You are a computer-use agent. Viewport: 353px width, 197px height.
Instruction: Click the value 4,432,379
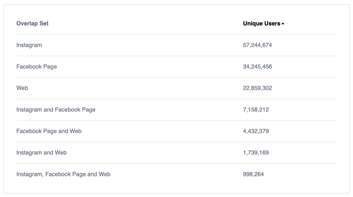point(256,131)
